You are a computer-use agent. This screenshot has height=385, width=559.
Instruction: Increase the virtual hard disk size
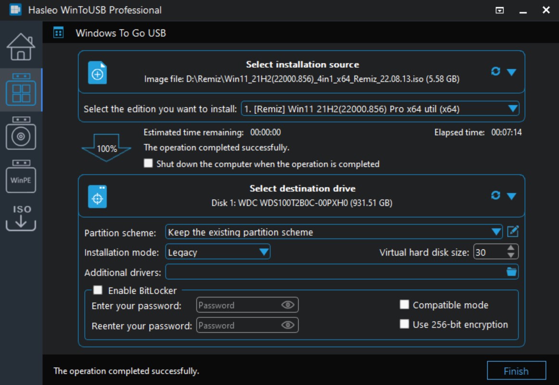511,248
